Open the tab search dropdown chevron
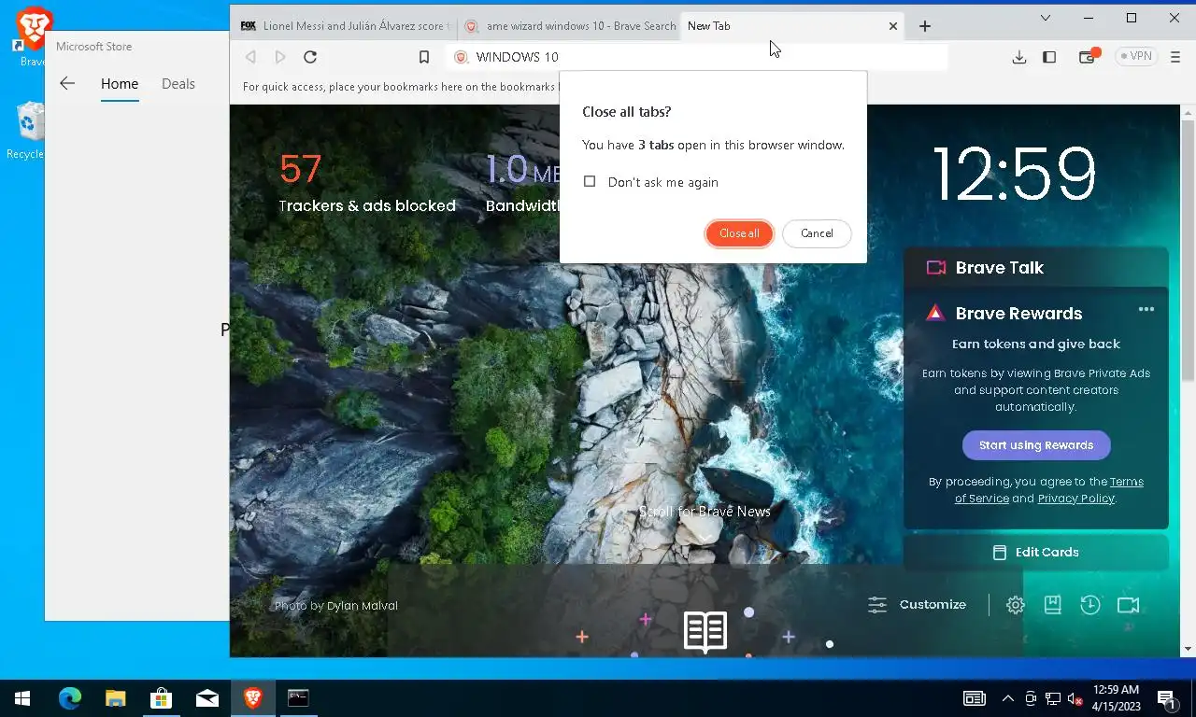The height and width of the screenshot is (717, 1196). (1046, 18)
